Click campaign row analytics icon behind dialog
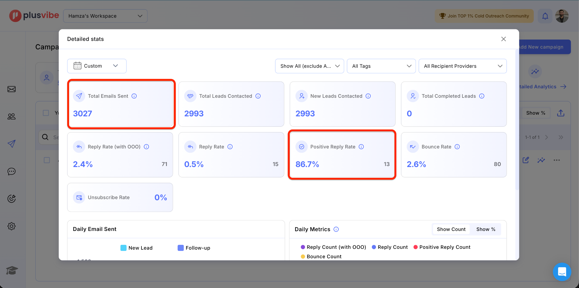 pos(541,160)
